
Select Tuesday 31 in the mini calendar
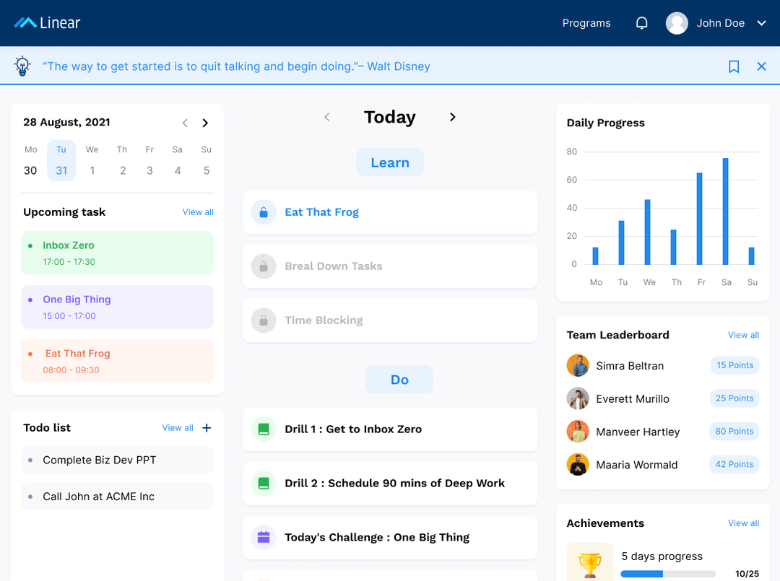(x=61, y=160)
